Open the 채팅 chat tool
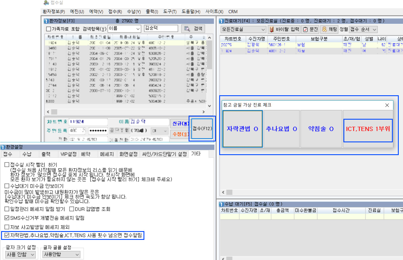Image resolution: width=403 pixels, height=260 pixels. [x=329, y=29]
